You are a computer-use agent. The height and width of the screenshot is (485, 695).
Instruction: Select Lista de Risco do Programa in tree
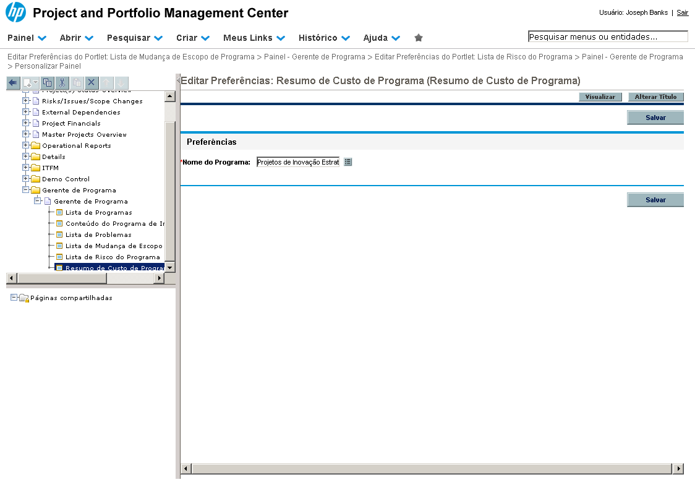click(113, 257)
